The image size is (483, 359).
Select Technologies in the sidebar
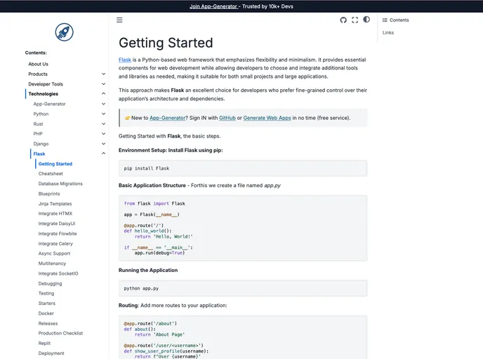pyautogui.click(x=43, y=94)
